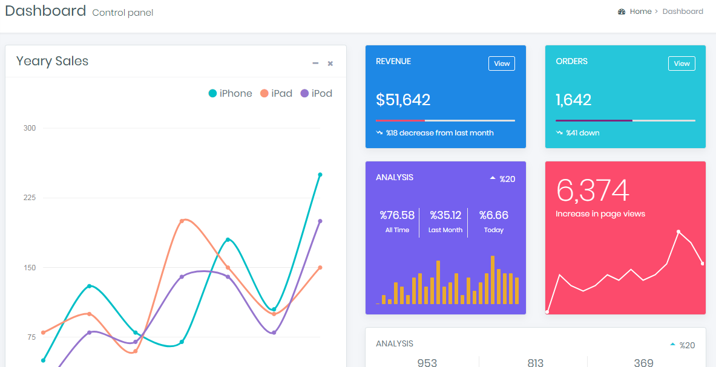Screen dimensions: 716x367
Task: Click the peak of the white line chart
Action: (x=678, y=230)
